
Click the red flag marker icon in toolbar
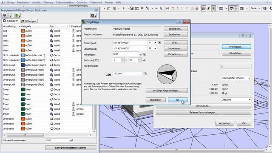(x=173, y=8)
